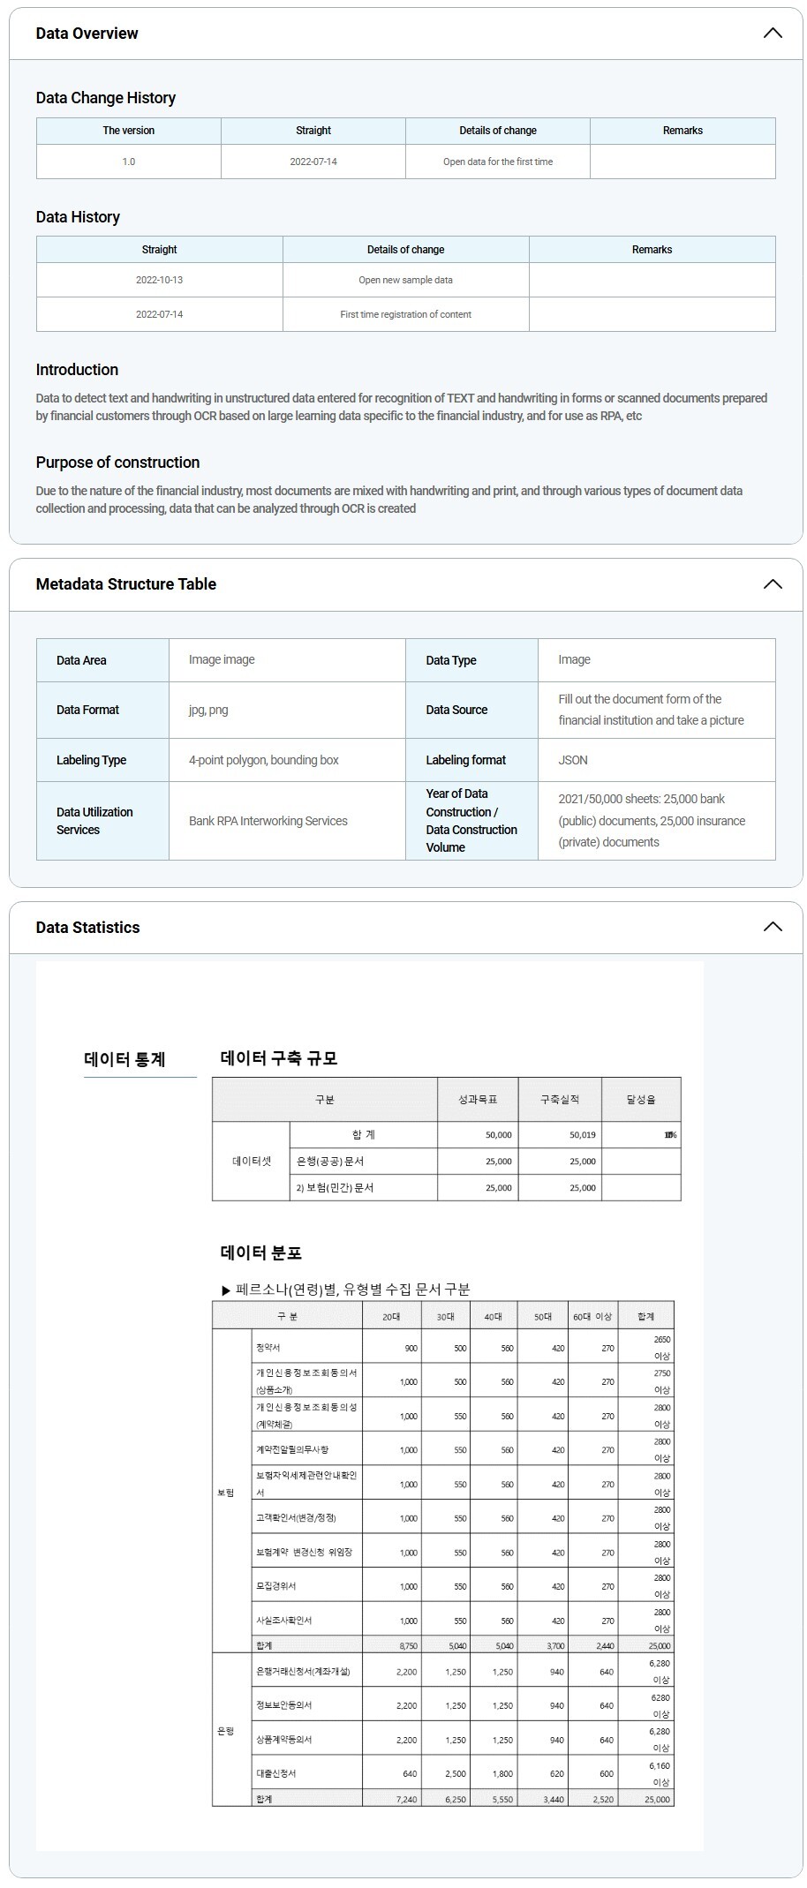Click the Bank RPA Interworking Services value
Screen dimensions: 807x1888
click(268, 821)
